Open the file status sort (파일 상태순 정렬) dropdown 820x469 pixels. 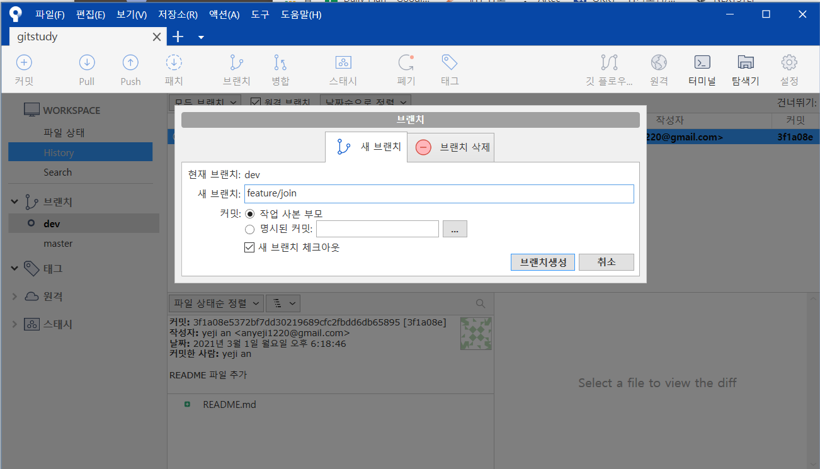pos(216,303)
